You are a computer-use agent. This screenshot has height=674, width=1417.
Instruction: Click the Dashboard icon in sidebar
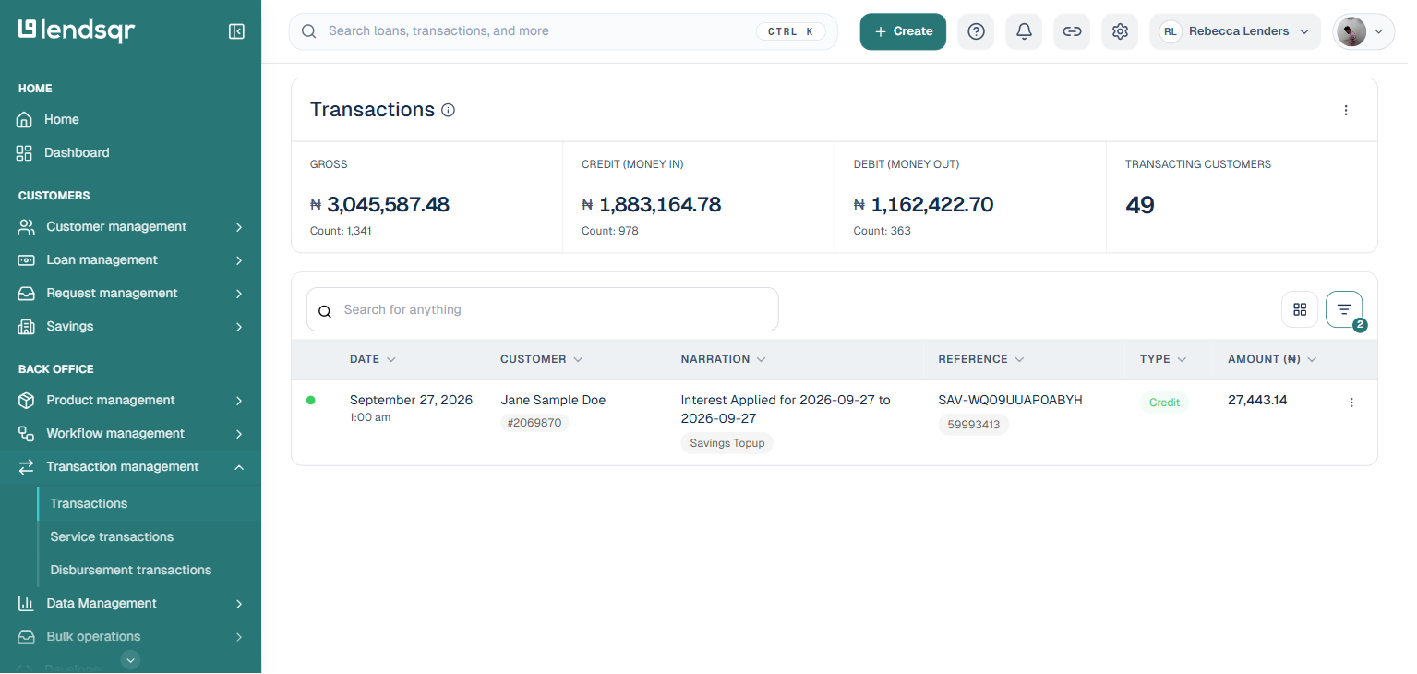(24, 153)
